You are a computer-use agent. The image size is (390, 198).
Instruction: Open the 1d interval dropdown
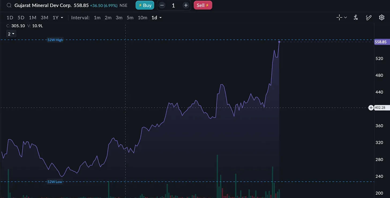(157, 18)
